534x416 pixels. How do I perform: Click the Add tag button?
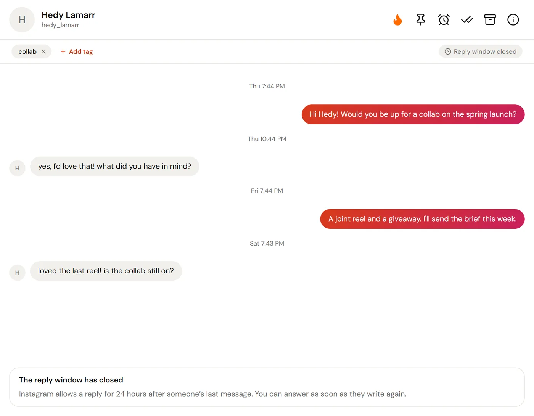[x=76, y=52]
